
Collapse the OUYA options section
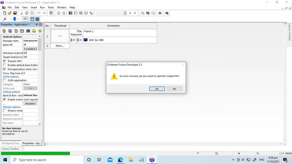[11, 76]
